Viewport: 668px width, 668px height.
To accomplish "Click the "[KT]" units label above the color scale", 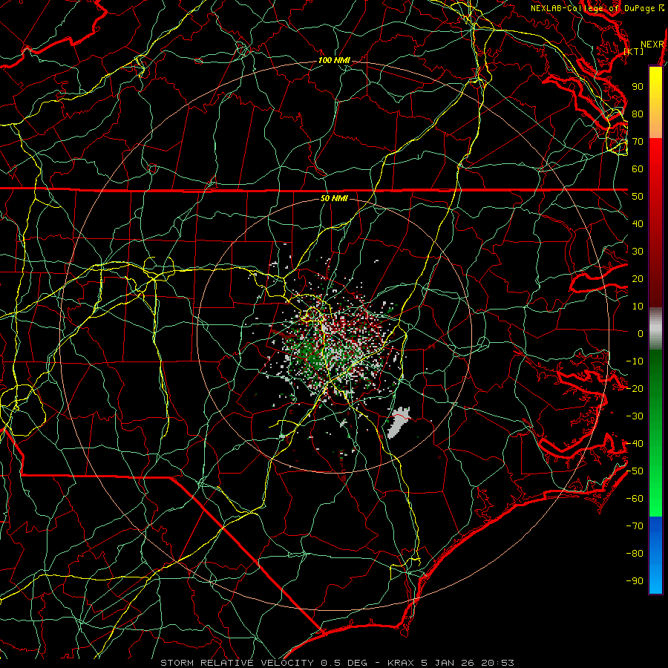I will [x=634, y=51].
